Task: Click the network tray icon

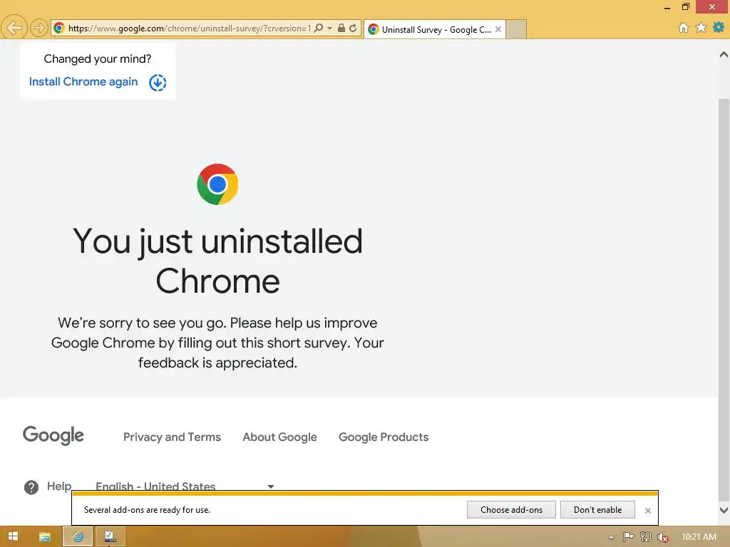Action: (646, 537)
